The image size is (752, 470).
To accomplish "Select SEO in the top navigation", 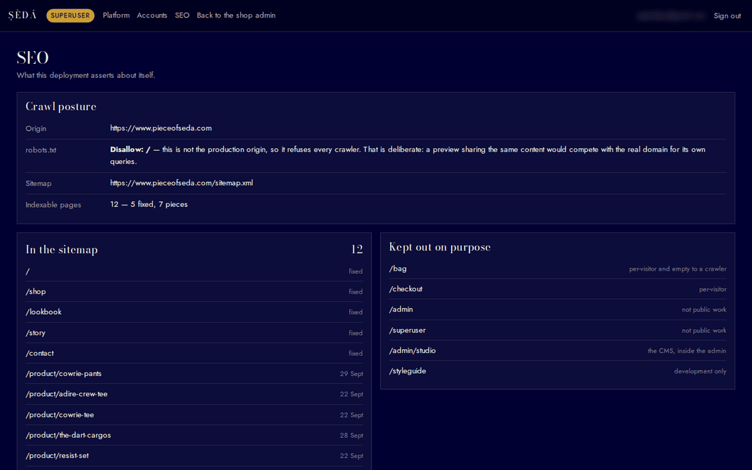I will click(x=182, y=15).
